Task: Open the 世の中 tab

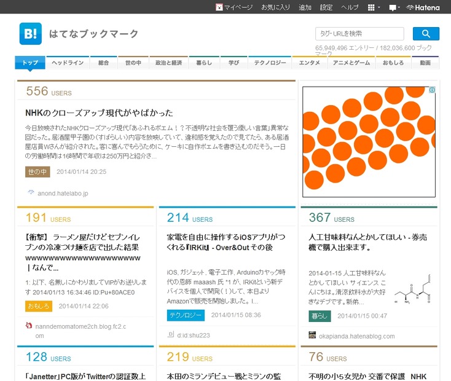Action: coord(133,63)
